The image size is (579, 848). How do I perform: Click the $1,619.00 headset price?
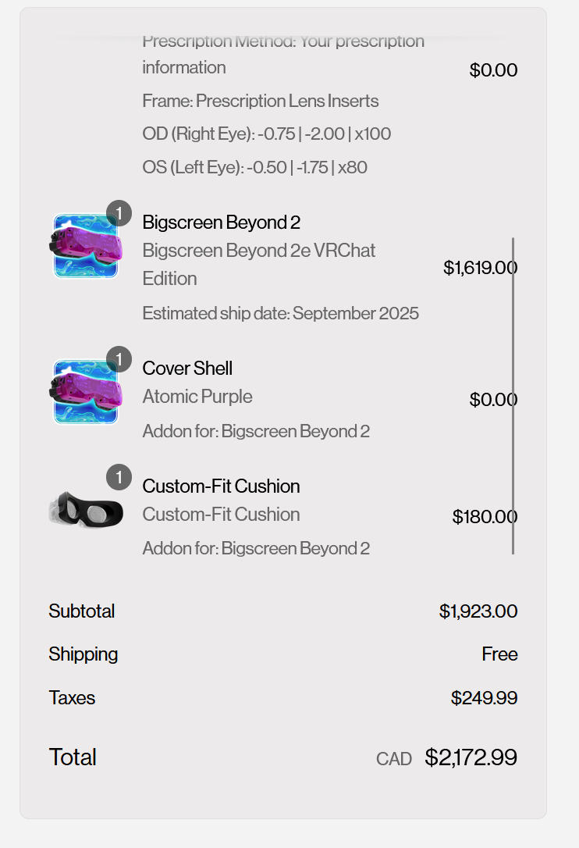(x=480, y=267)
